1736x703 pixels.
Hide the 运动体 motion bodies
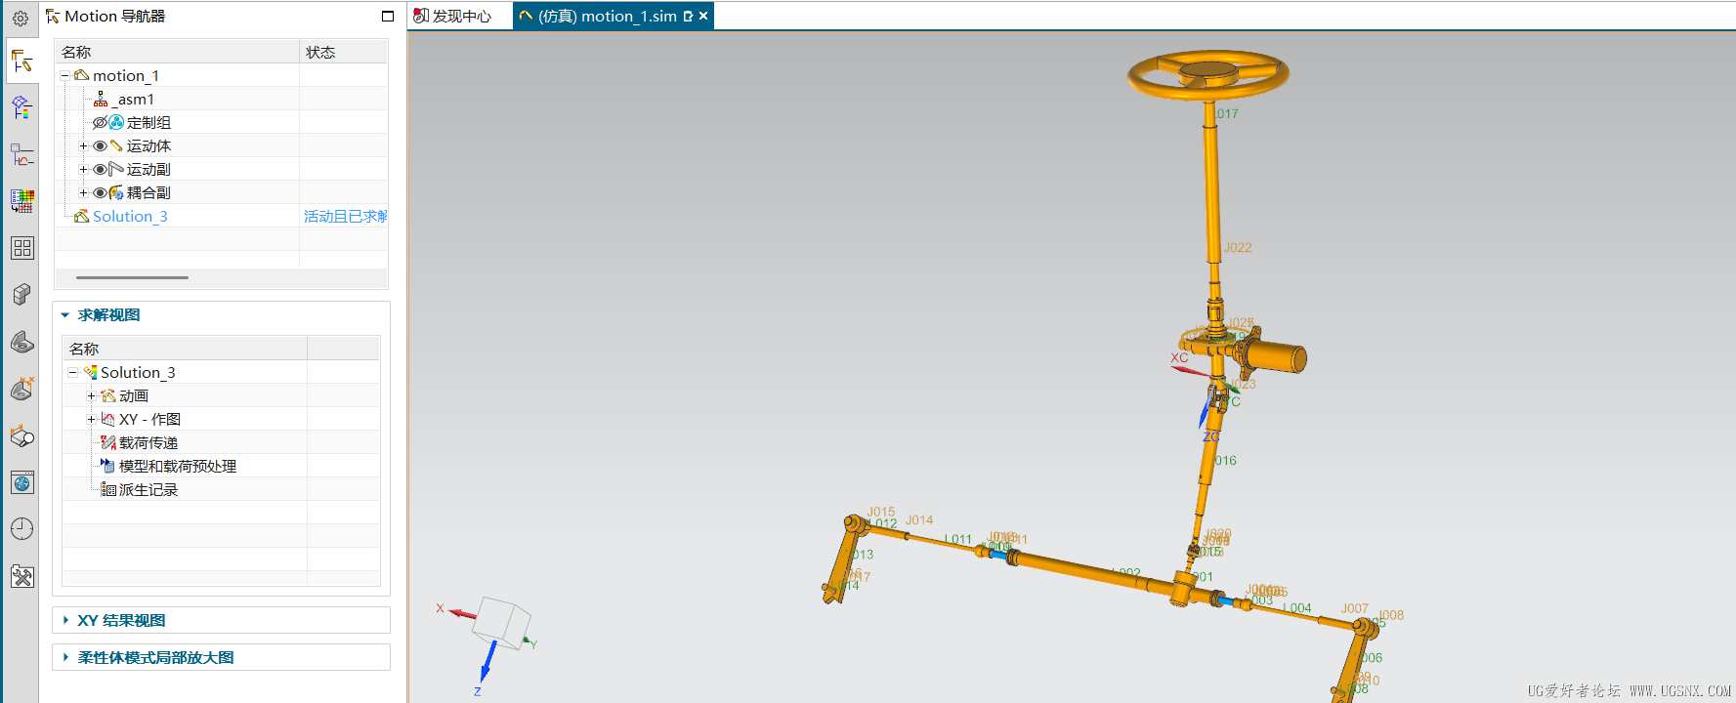[x=100, y=145]
